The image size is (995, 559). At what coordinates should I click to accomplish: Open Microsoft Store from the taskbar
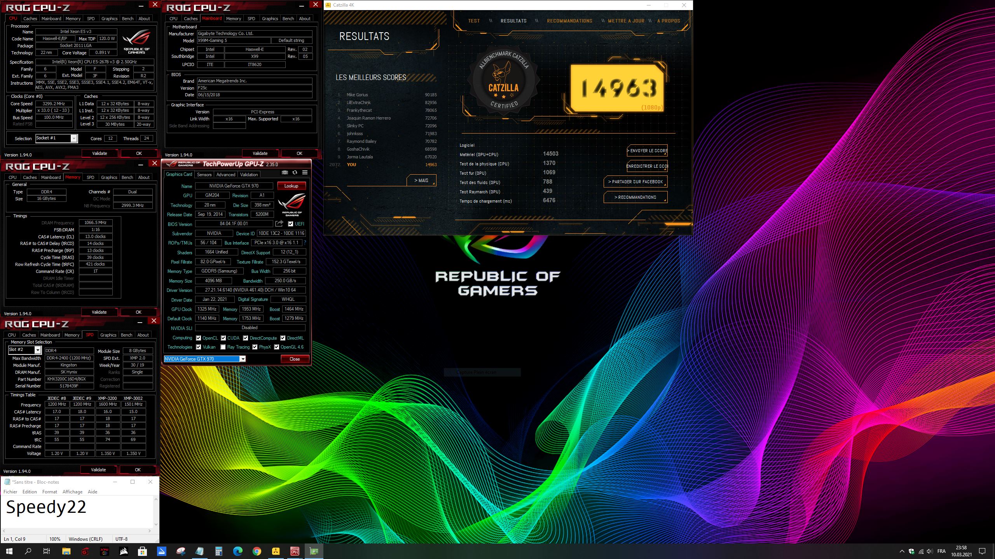click(142, 551)
